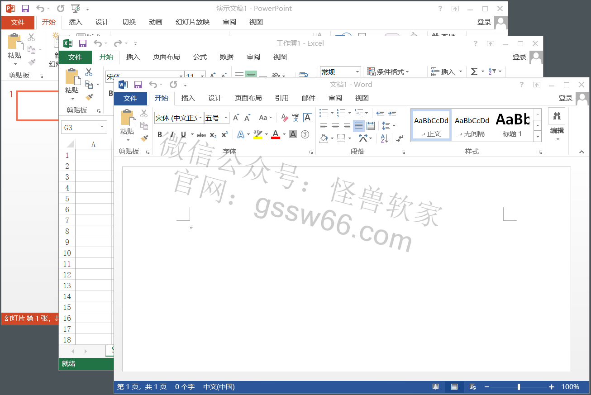Click the Find binoculars editing icon
The height and width of the screenshot is (395, 591).
click(556, 116)
